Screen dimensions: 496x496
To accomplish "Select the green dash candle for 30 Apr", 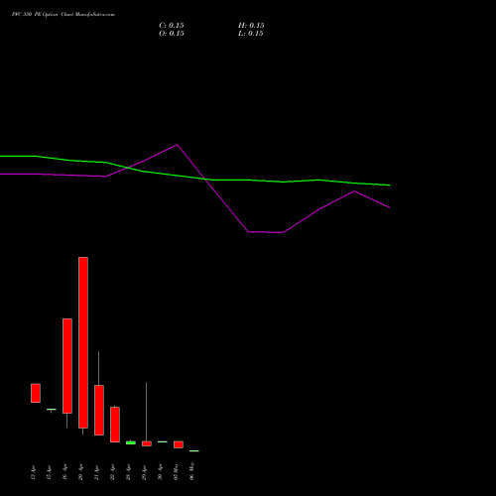I will [x=163, y=441].
